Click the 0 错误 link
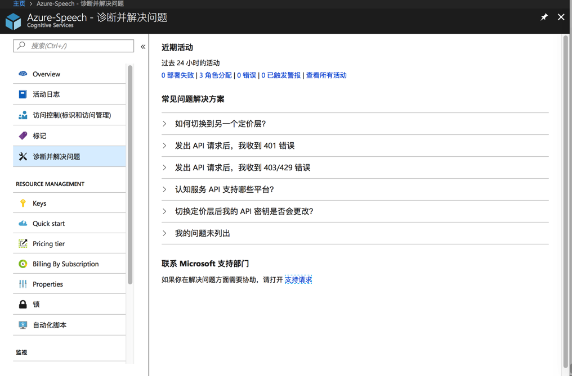Image resolution: width=572 pixels, height=376 pixels. pyautogui.click(x=247, y=75)
